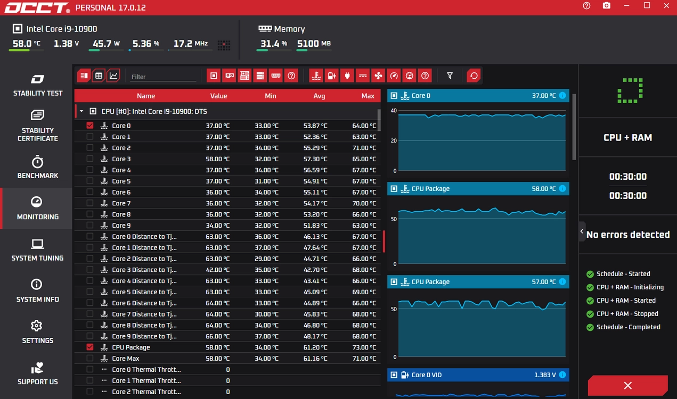Viewport: 677px width, 399px height.
Task: Take a screenshot with the camera icon
Action: click(x=607, y=6)
